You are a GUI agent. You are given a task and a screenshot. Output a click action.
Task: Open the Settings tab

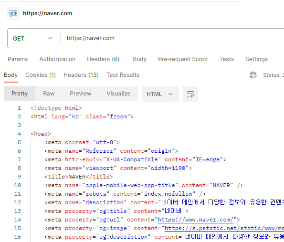tap(256, 59)
